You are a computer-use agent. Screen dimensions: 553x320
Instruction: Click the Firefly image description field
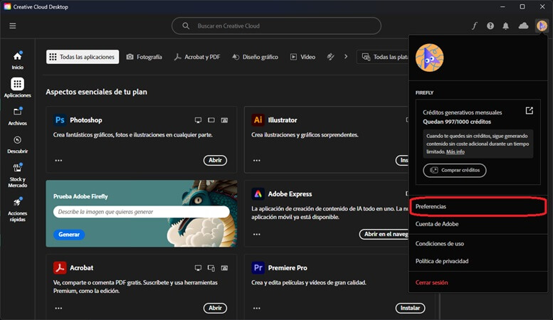[x=142, y=212]
